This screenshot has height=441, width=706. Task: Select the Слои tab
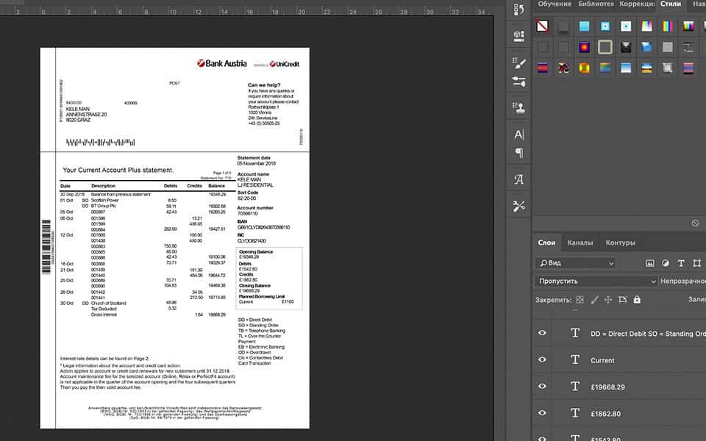tap(546, 243)
